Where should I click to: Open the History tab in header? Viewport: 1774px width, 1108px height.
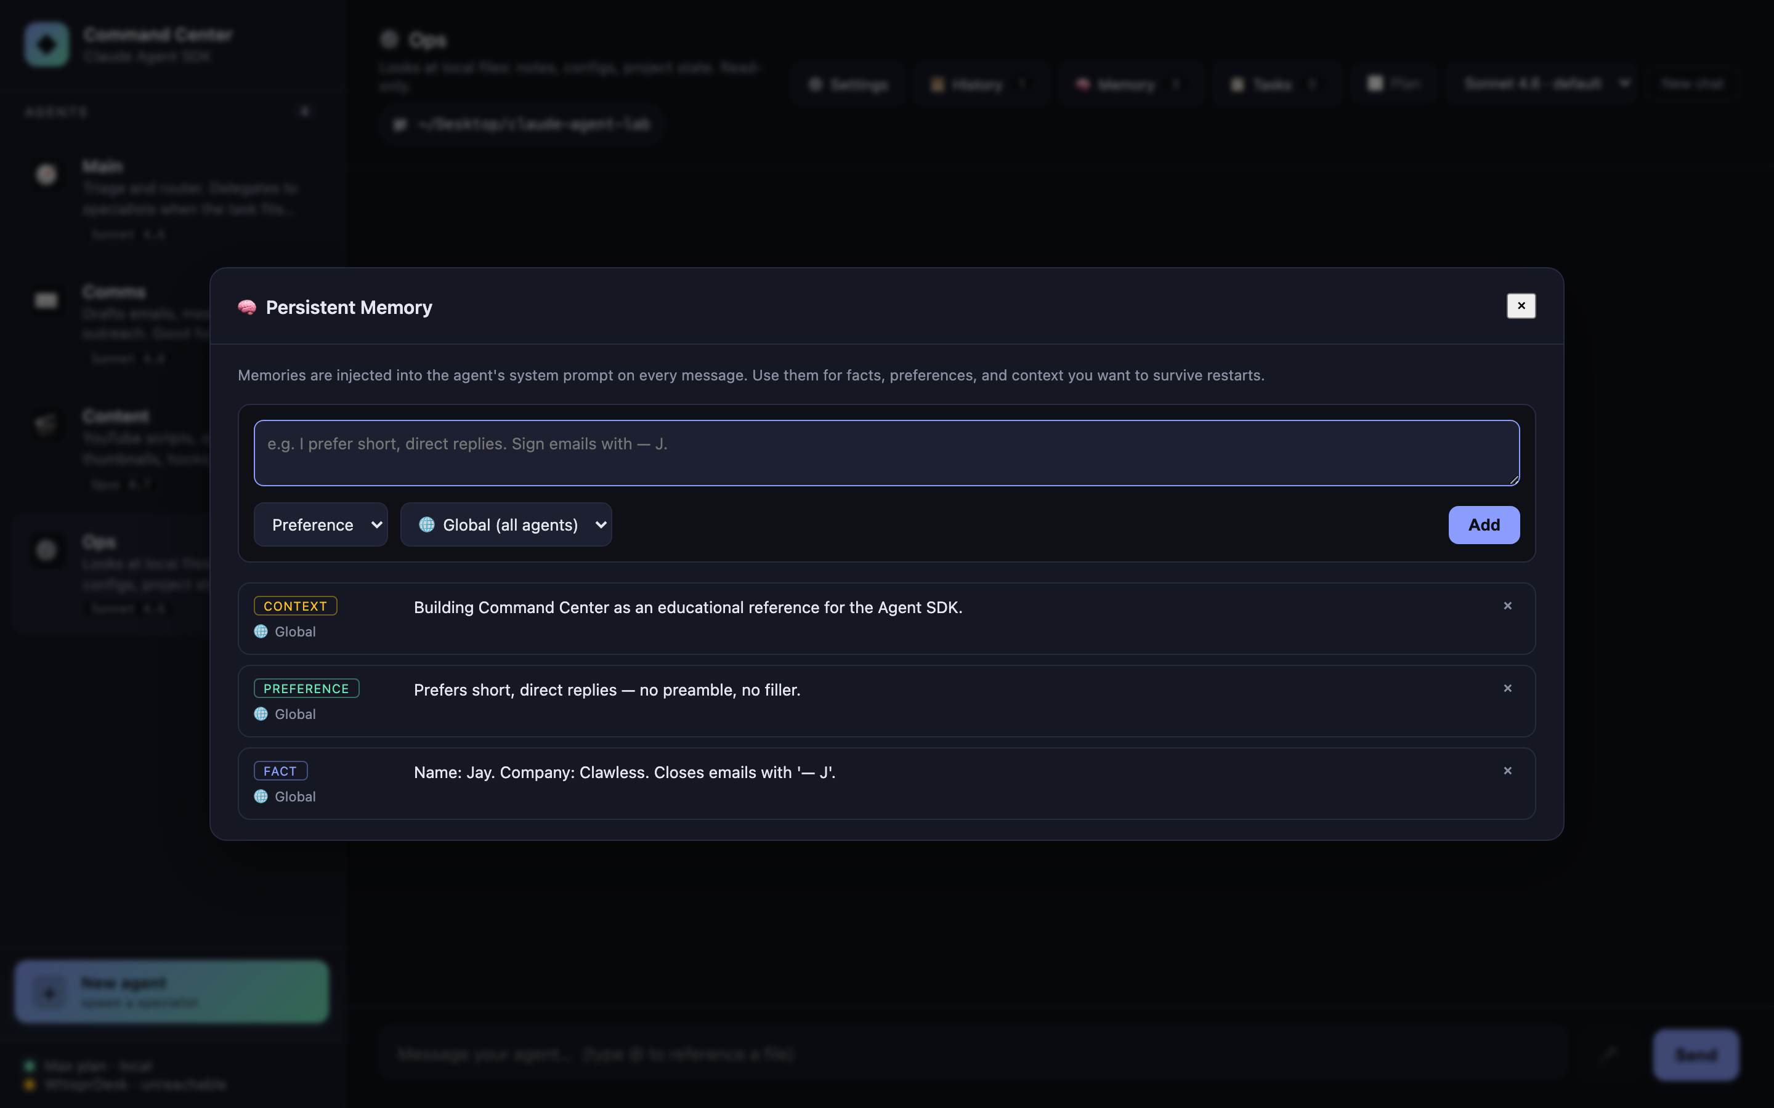[977, 85]
